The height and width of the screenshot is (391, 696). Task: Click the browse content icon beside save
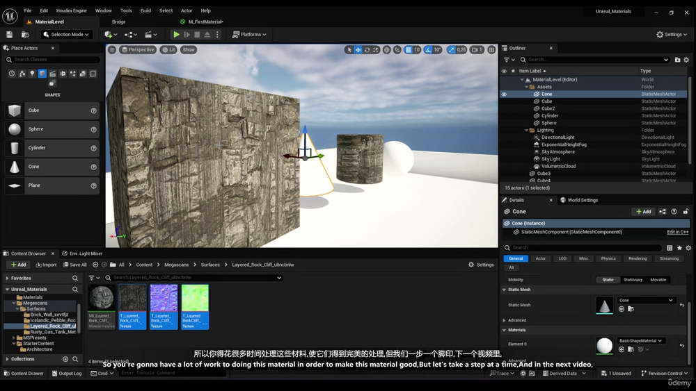coord(25,34)
